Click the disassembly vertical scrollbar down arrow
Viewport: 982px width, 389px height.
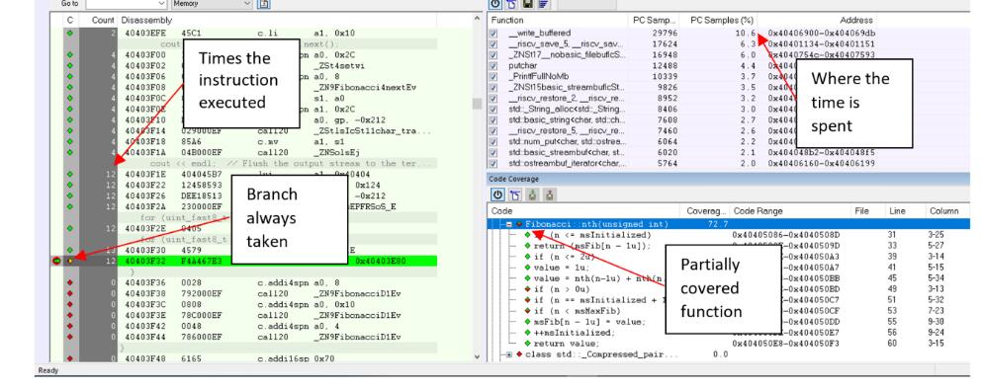(479, 357)
